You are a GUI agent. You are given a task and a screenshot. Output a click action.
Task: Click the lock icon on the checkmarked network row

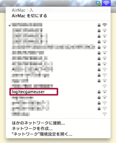pyautogui.click(x=99, y=25)
